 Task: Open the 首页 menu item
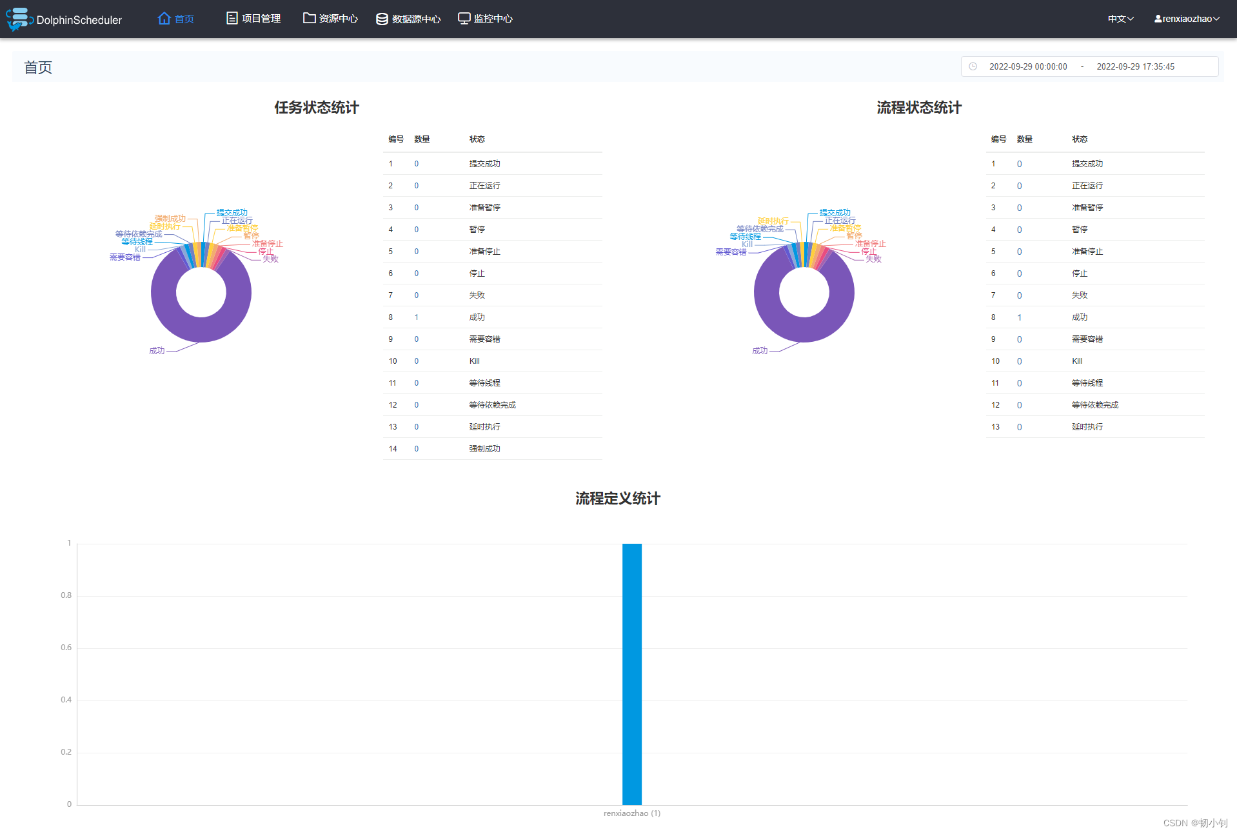tap(176, 19)
